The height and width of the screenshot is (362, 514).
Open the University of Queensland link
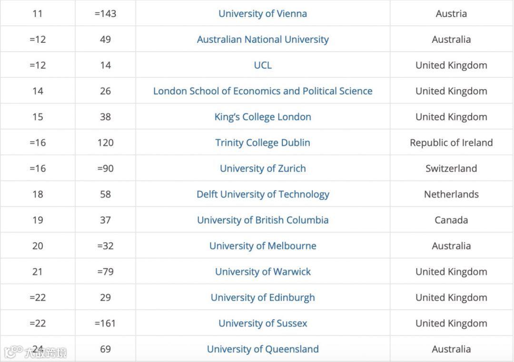point(263,349)
